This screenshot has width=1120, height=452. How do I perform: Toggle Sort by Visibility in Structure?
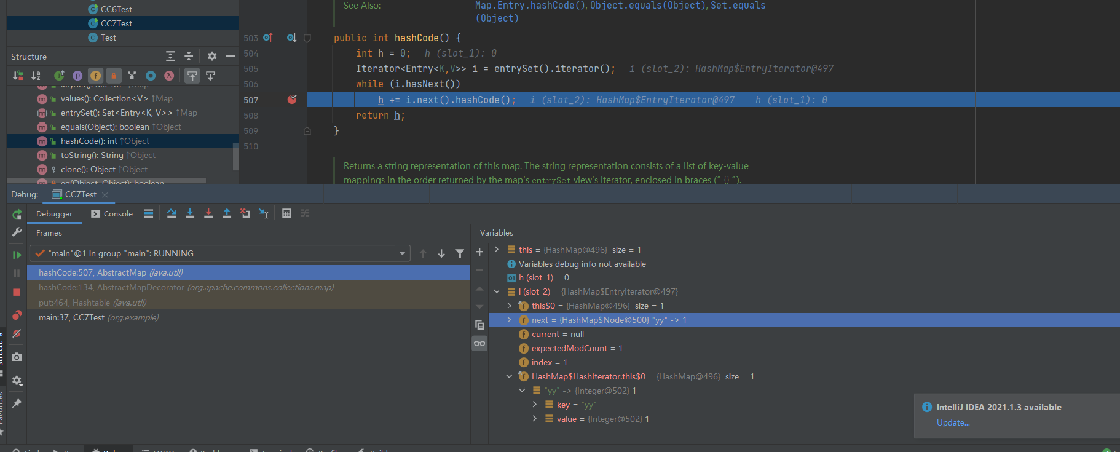[18, 76]
